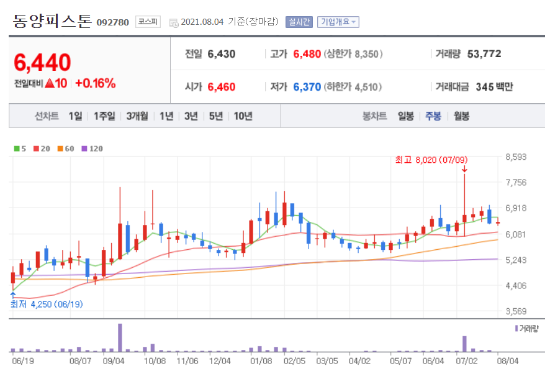Click the 거래량 volume legend marker
The width and height of the screenshot is (545, 376).
(516, 328)
